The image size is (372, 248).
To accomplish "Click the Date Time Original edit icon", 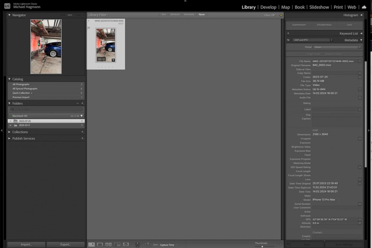I will [x=360, y=184].
